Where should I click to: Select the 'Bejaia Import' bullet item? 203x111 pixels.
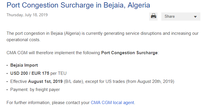coord(24,65)
